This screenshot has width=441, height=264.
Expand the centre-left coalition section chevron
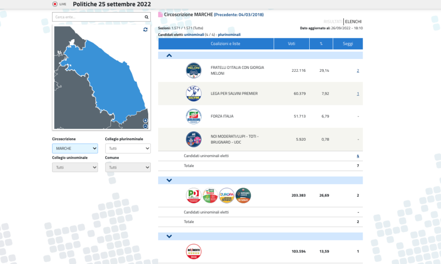[169, 180]
